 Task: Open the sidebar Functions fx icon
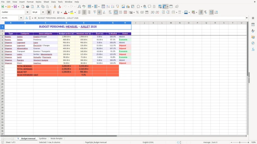pos(253,49)
